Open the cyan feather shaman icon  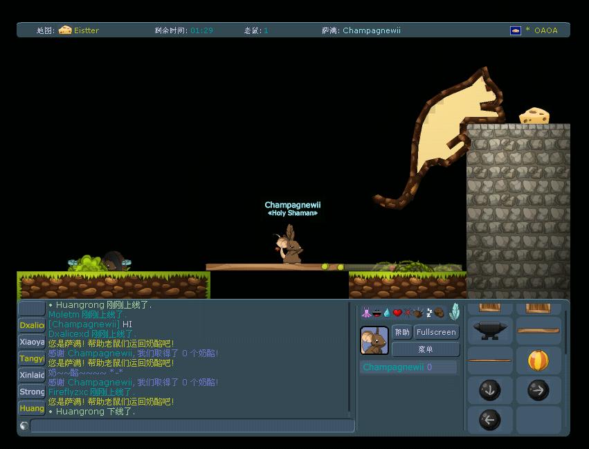[454, 311]
